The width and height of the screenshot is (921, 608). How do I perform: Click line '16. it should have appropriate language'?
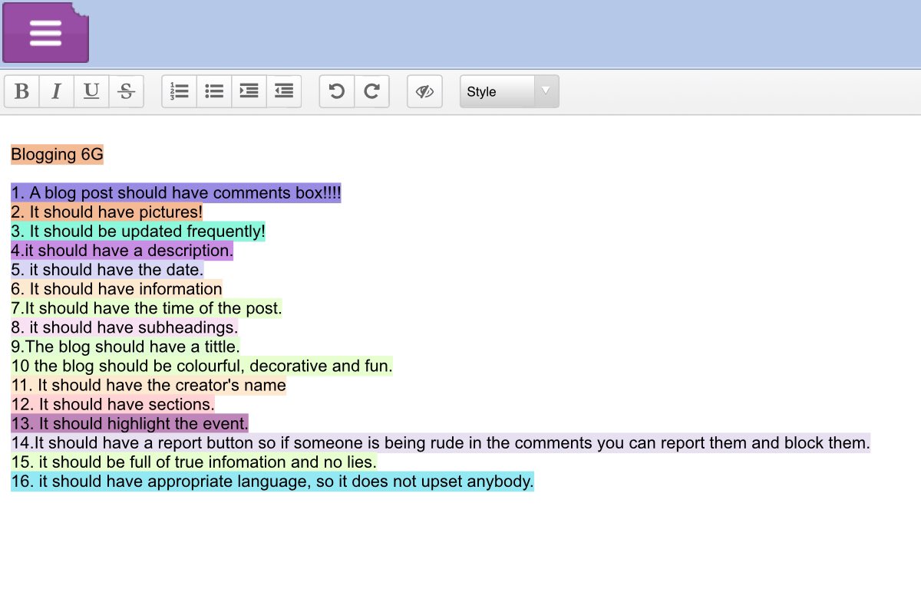[x=272, y=481]
